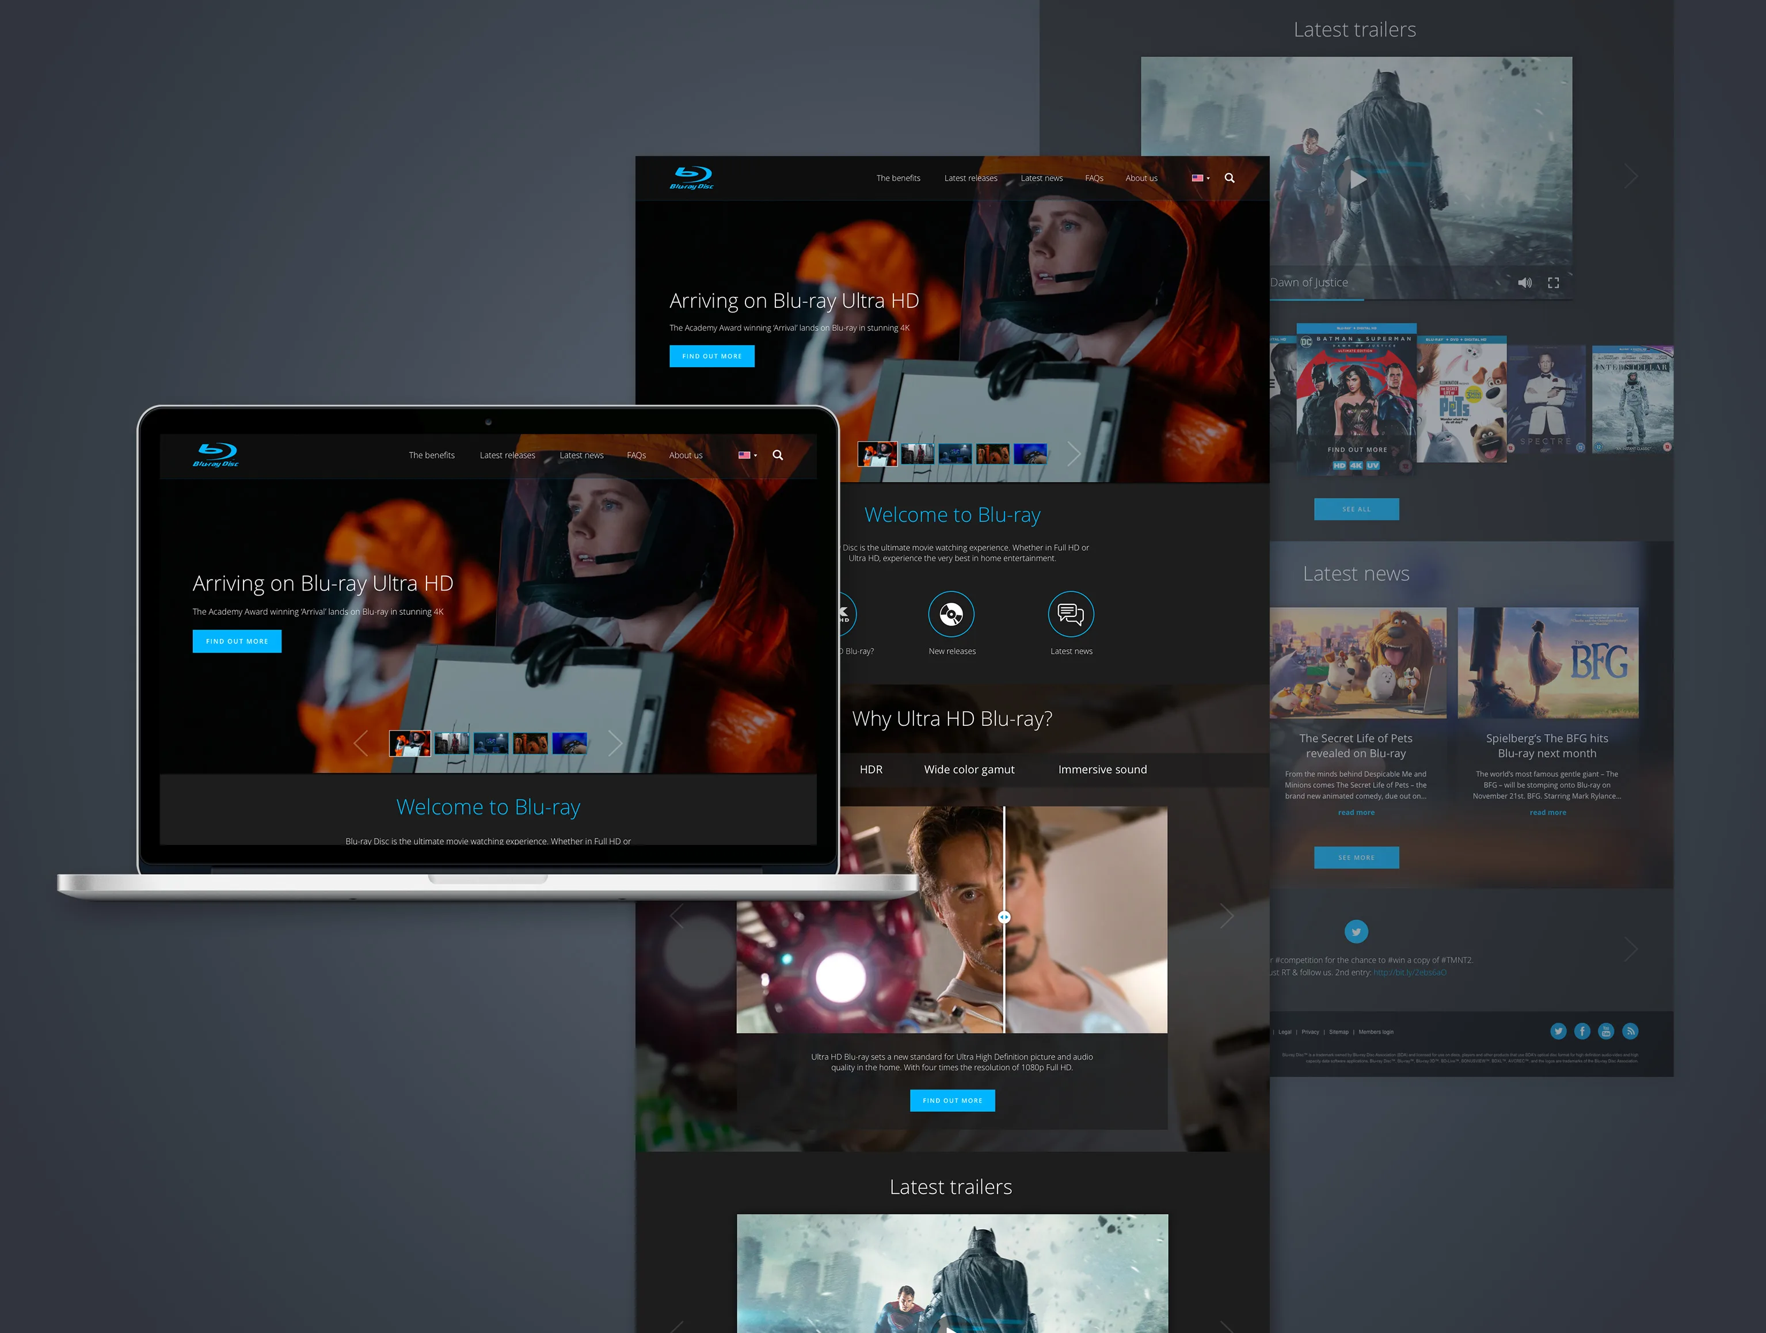
Task: Advance the center page hero carousel right
Action: 1074,454
